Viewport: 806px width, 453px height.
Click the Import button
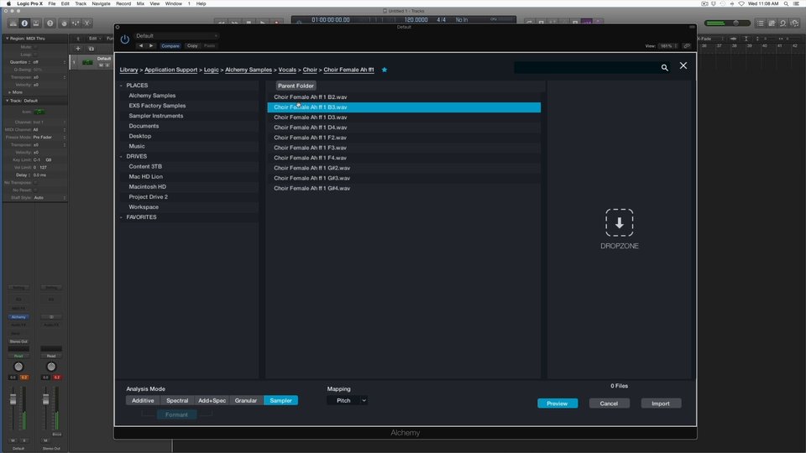661,404
